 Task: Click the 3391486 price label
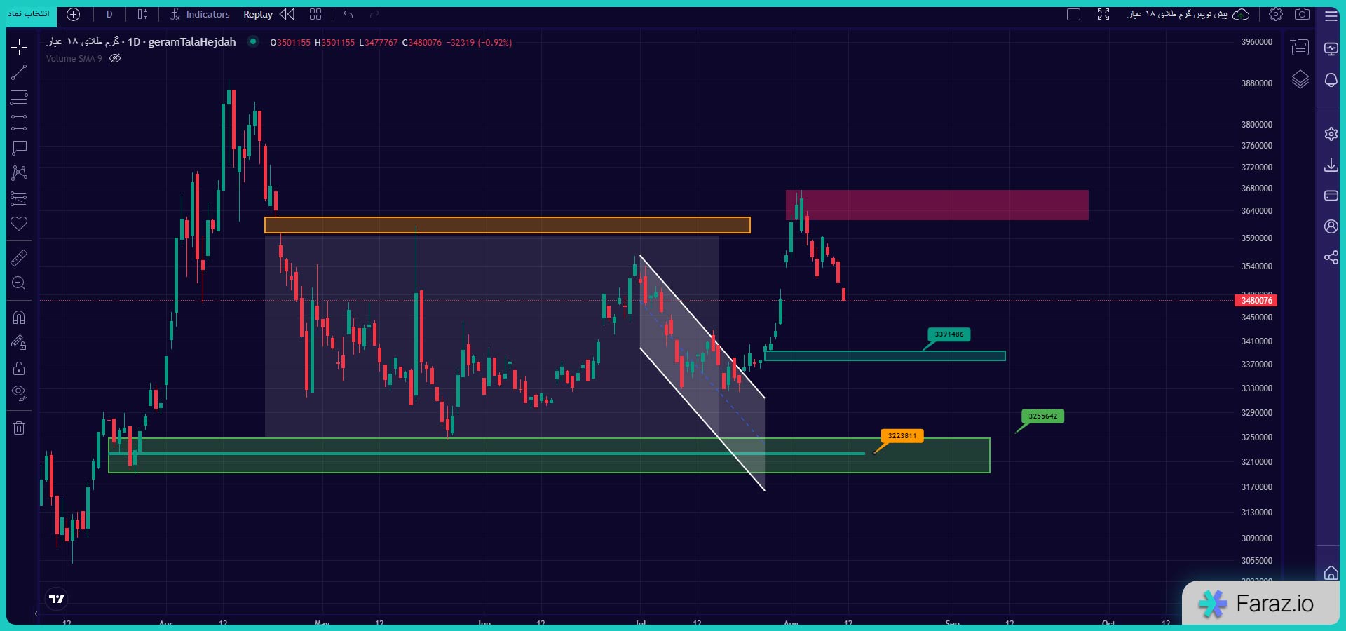coord(949,334)
